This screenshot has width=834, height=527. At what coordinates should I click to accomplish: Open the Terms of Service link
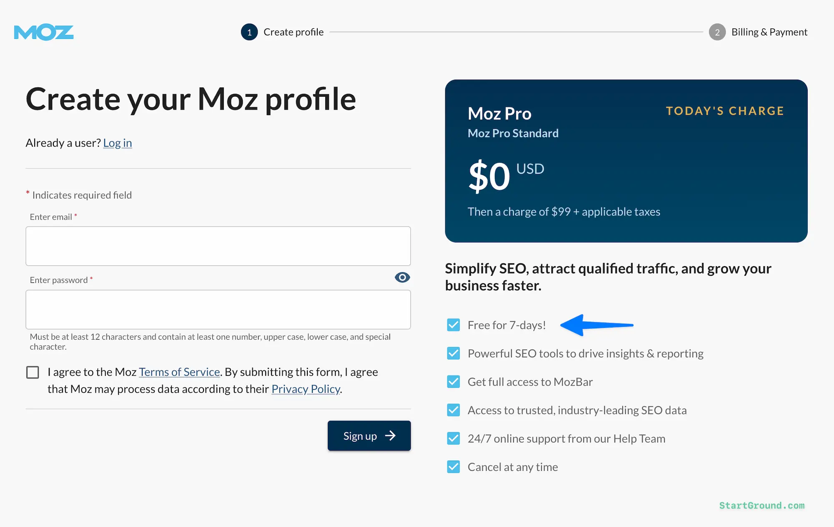tap(179, 372)
